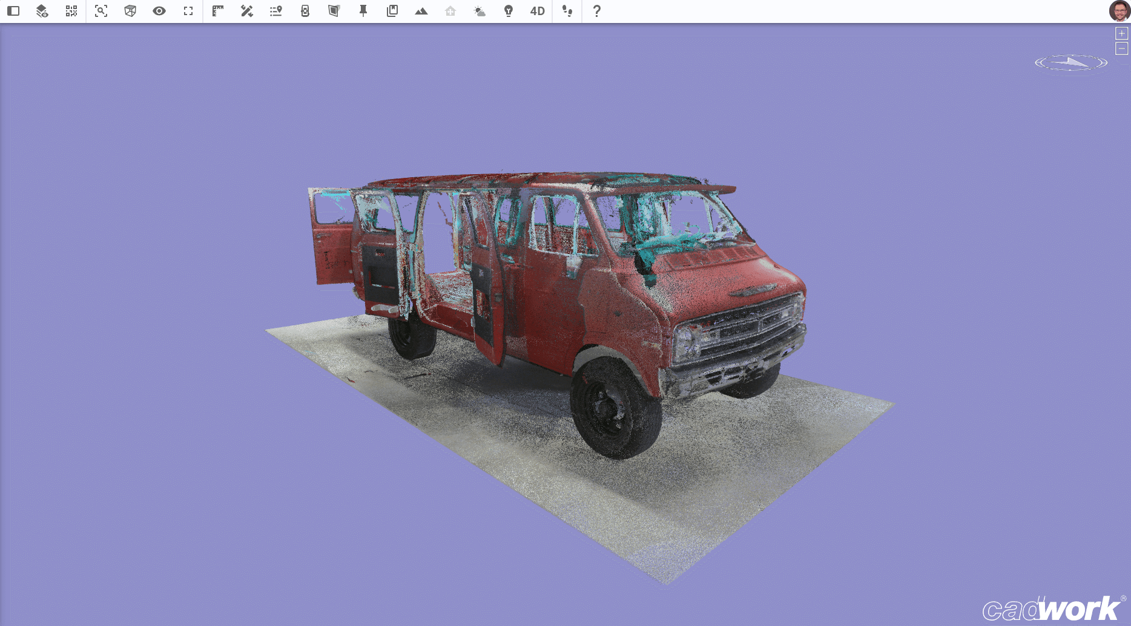
Task: Return to the home view
Action: [x=450, y=11]
